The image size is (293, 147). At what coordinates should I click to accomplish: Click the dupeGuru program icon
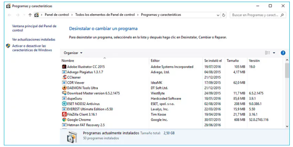pos(64,98)
